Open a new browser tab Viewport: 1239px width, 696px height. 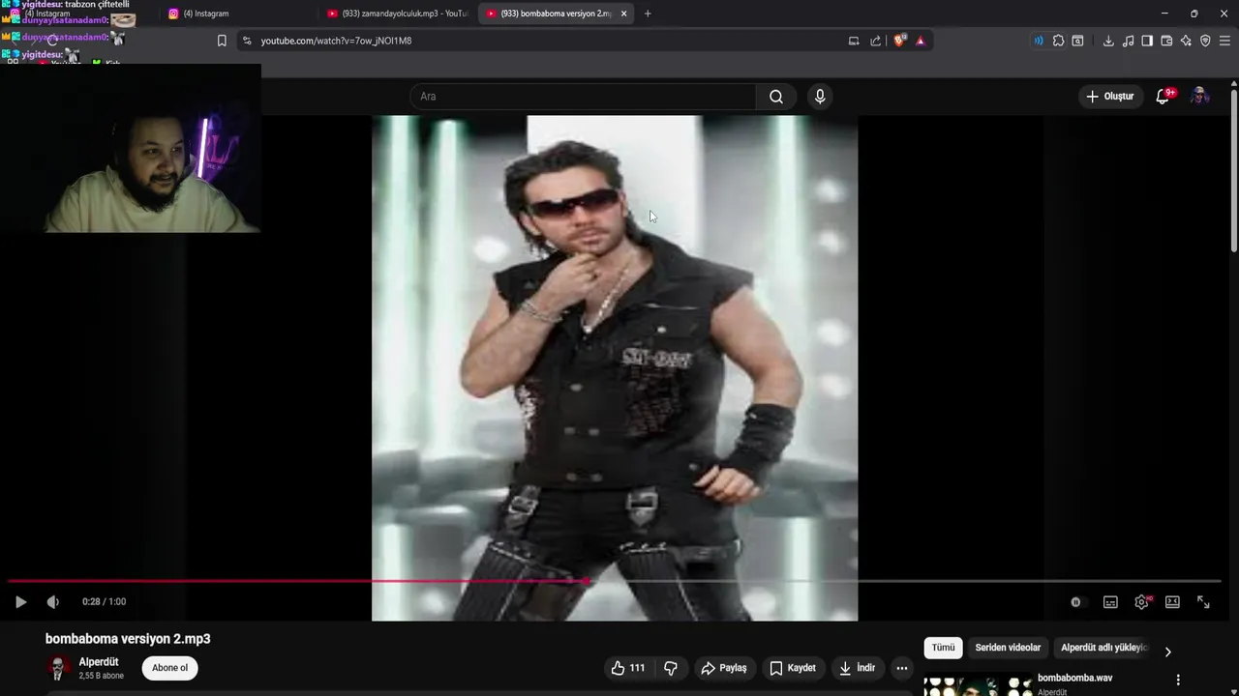[648, 14]
